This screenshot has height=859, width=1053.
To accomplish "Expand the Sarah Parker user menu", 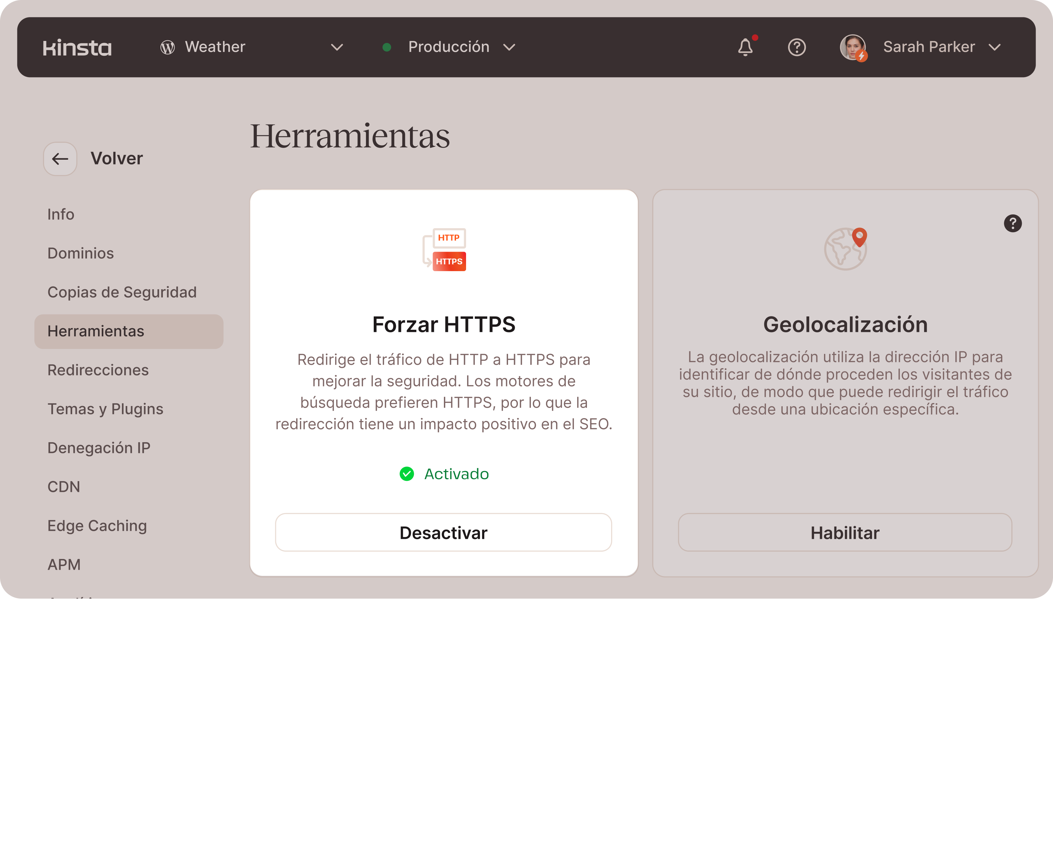I will click(995, 48).
